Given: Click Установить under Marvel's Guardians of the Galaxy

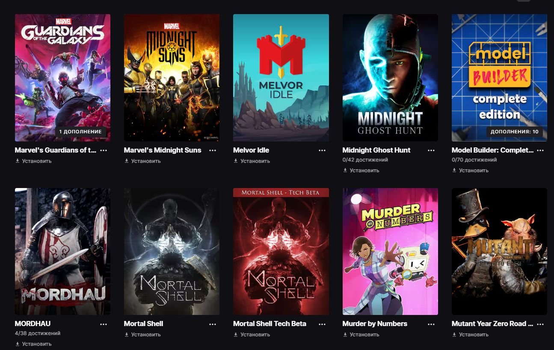Looking at the screenshot, I should (x=33, y=161).
